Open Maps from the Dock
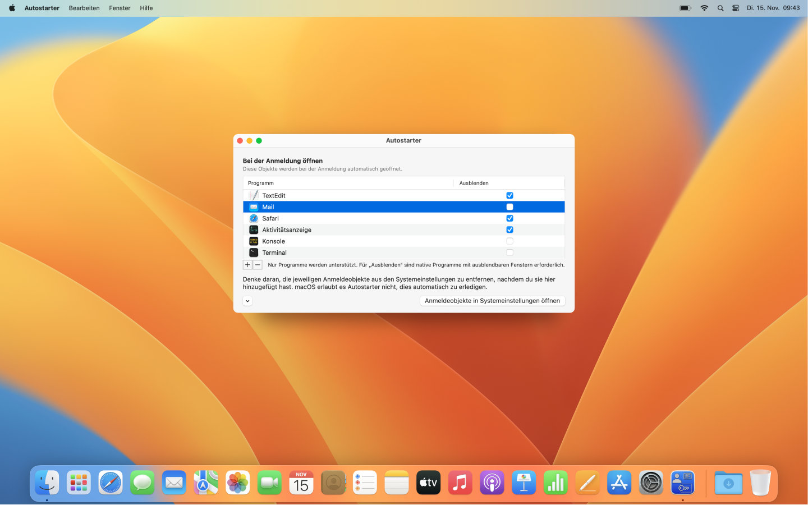808x505 pixels. click(x=206, y=483)
